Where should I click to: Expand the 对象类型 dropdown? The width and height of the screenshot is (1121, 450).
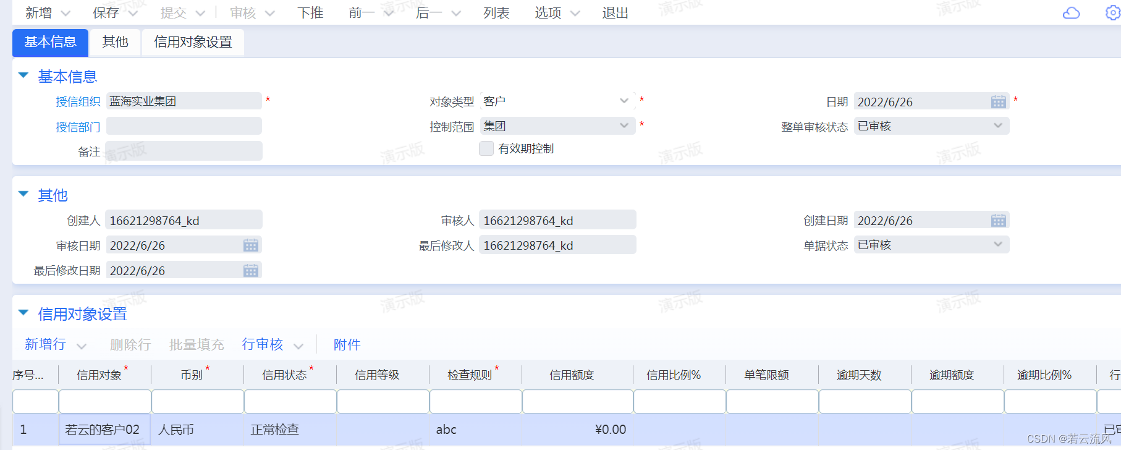(x=624, y=101)
